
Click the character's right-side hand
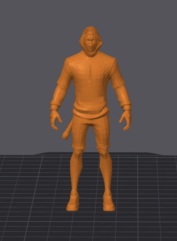126,120
